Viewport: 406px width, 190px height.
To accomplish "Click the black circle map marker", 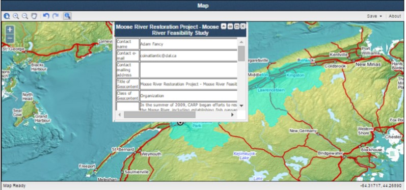I will pyautogui.click(x=180, y=123).
